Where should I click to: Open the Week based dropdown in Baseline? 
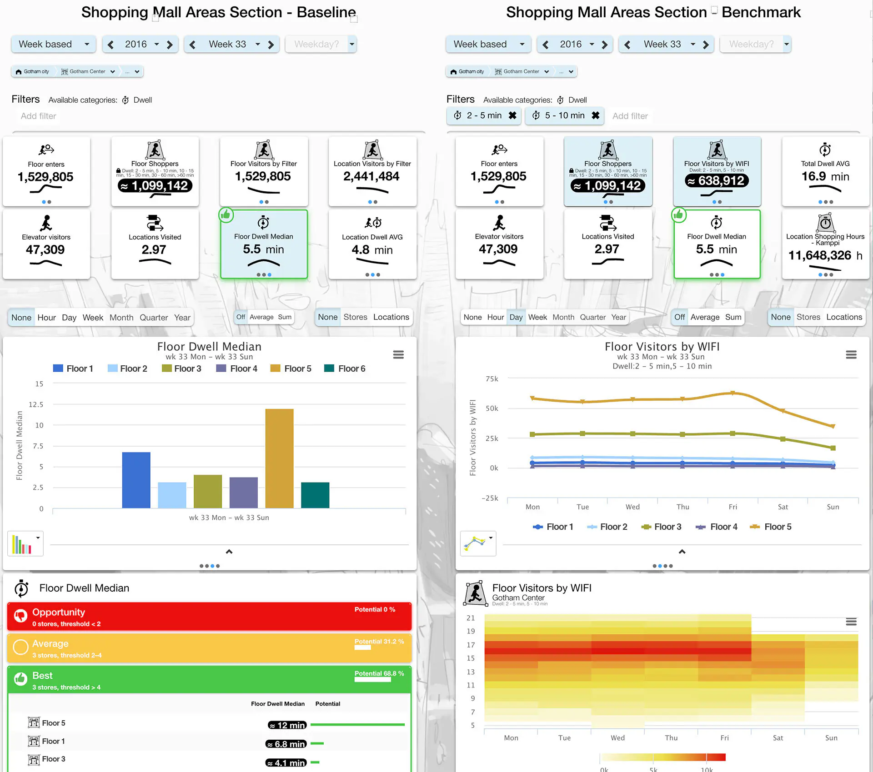coord(53,44)
